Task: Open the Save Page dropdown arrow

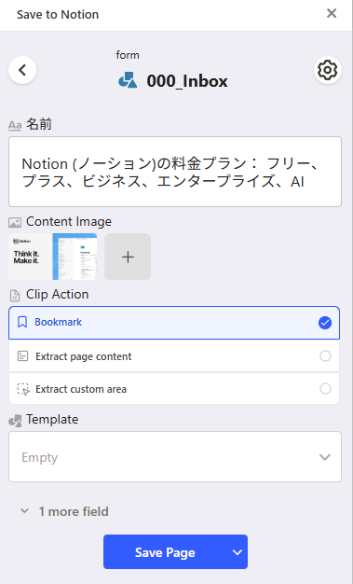Action: pos(238,552)
